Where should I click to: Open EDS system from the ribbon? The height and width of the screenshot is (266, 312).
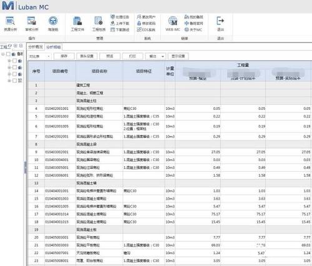(146, 30)
